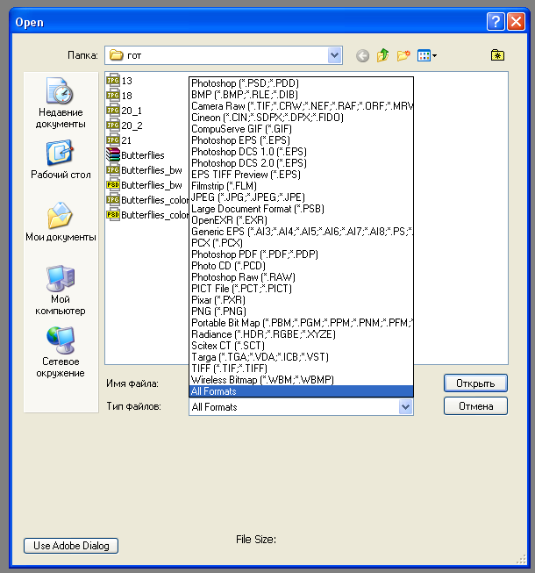Screen dimensions: 535x573
Task: Choose Large Document Format (*.PSB)
Action: [x=302, y=209]
